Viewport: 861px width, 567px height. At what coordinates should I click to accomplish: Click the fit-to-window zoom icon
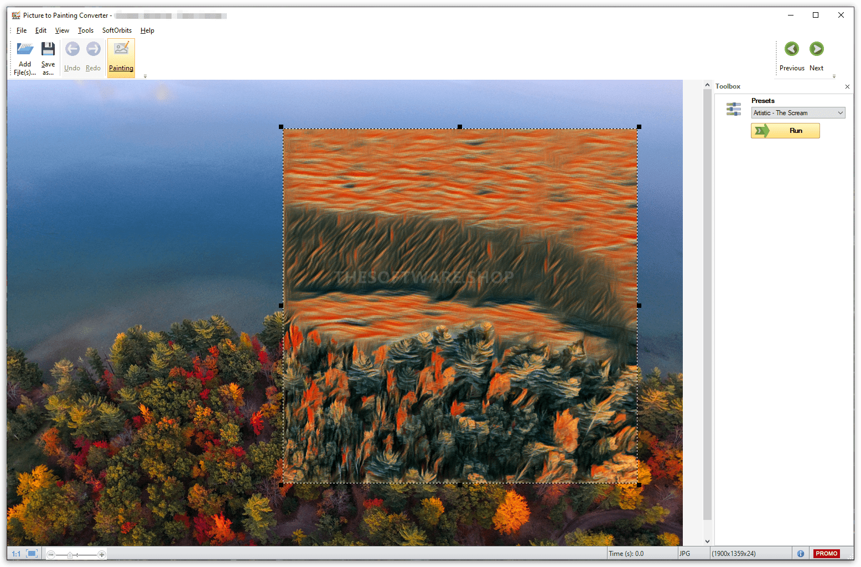(x=32, y=554)
